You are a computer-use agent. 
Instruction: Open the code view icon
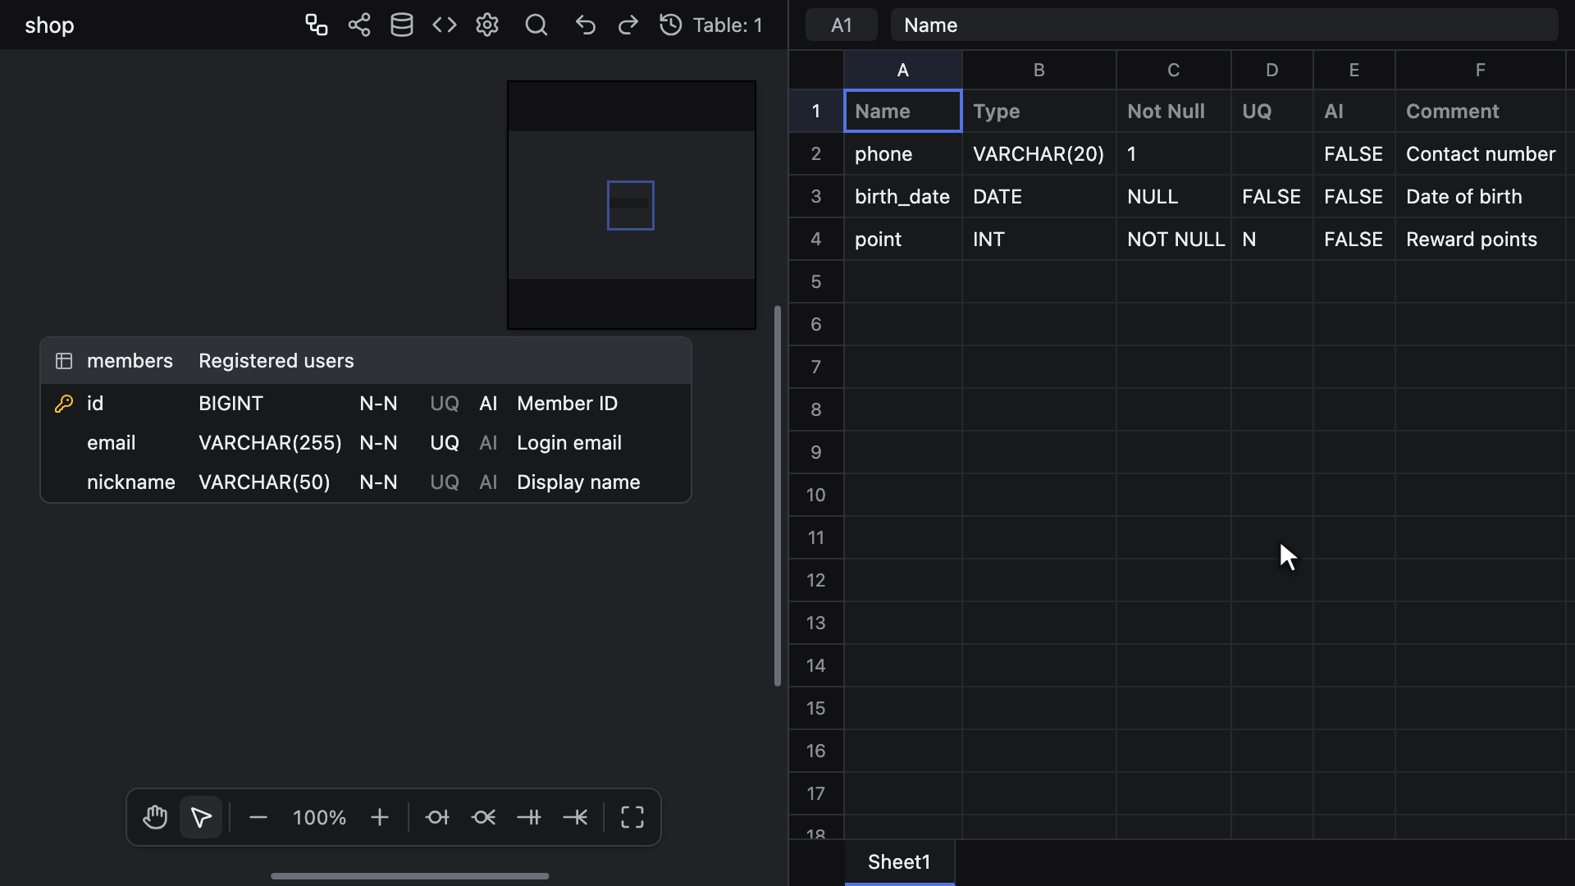tap(445, 25)
